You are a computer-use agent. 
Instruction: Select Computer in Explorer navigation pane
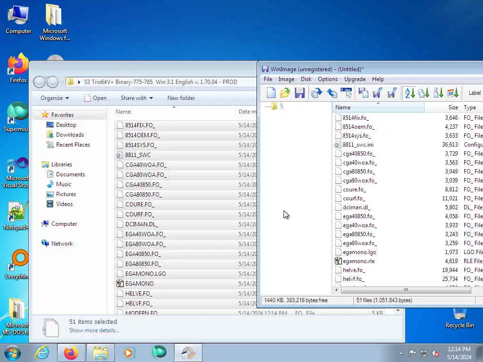[x=64, y=224]
